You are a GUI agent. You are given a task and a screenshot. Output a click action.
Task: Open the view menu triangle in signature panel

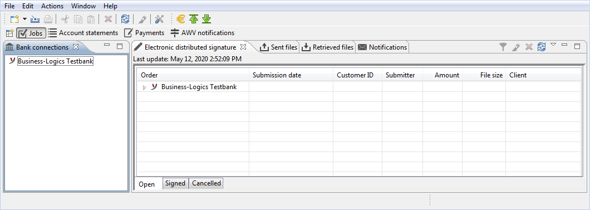pyautogui.click(x=553, y=45)
